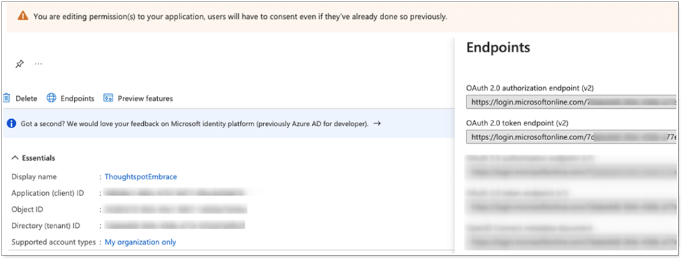Click the Preview features icon
This screenshot has height=262, width=683.
point(108,98)
